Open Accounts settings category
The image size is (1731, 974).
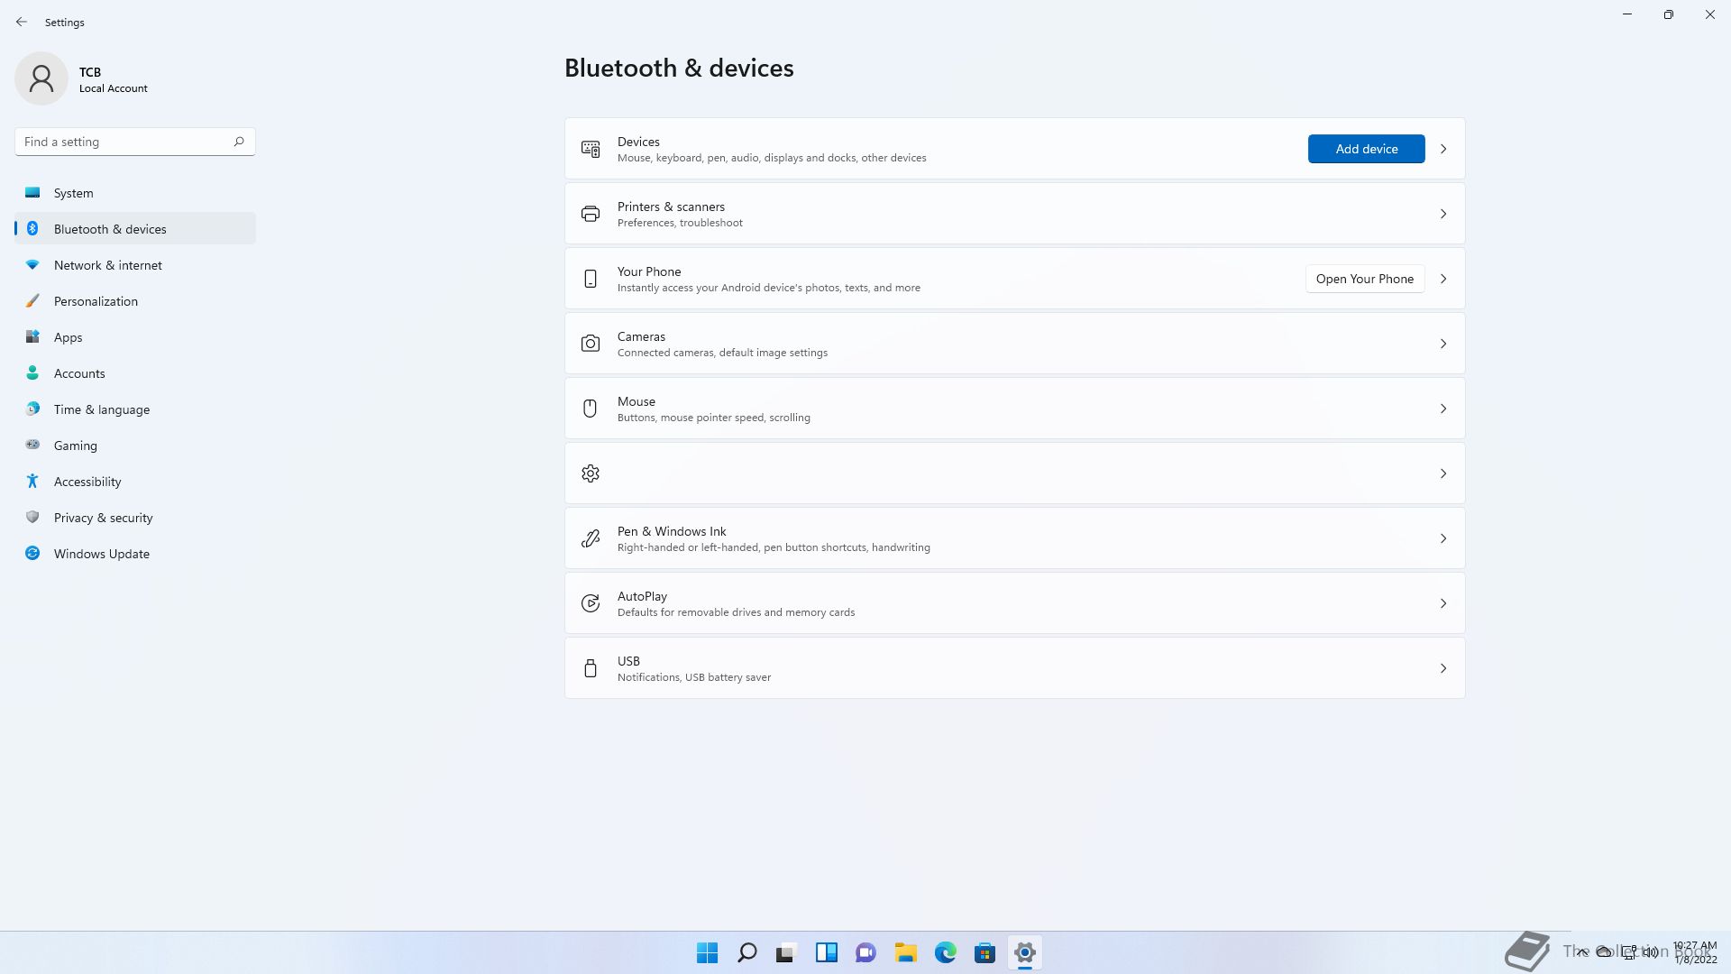coord(135,373)
